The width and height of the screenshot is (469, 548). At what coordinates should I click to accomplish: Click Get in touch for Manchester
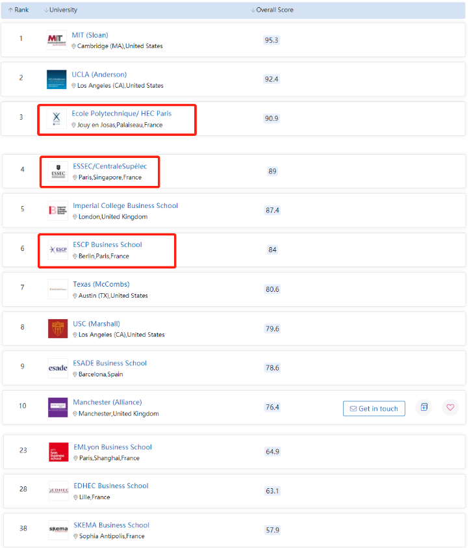click(x=374, y=408)
